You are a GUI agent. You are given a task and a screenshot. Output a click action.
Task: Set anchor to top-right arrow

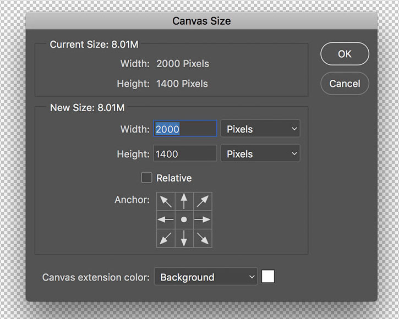point(203,201)
